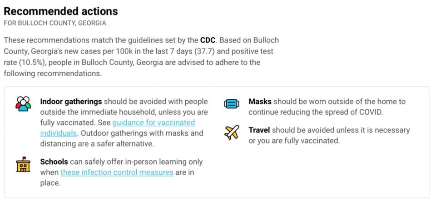Click the Recommended actions heading

(61, 11)
